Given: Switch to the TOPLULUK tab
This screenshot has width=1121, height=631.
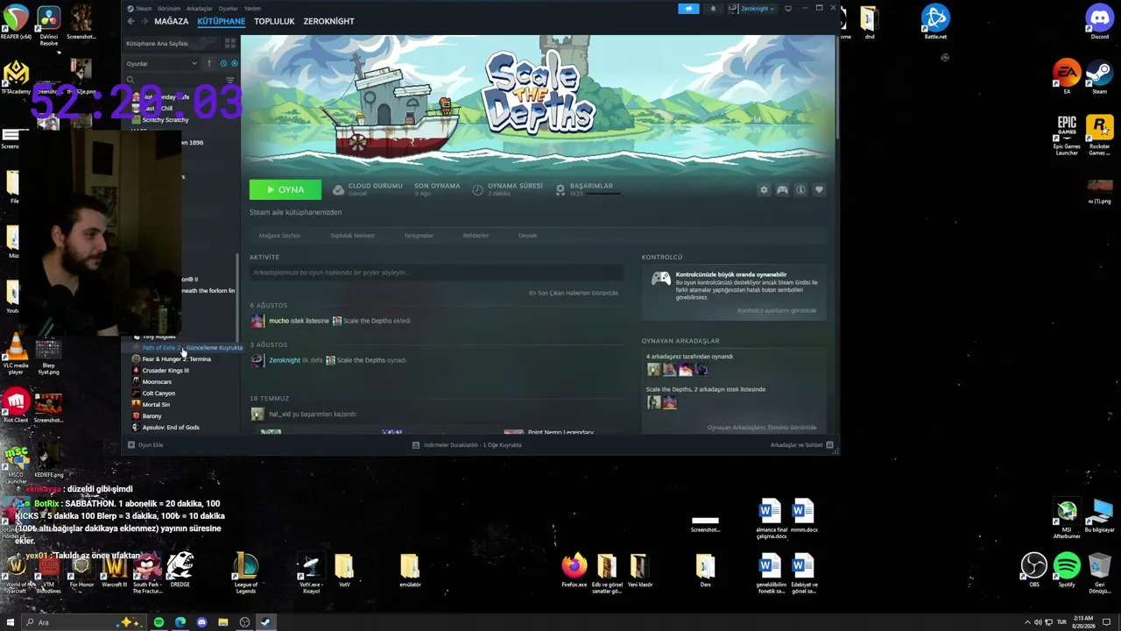Looking at the screenshot, I should pyautogui.click(x=274, y=21).
